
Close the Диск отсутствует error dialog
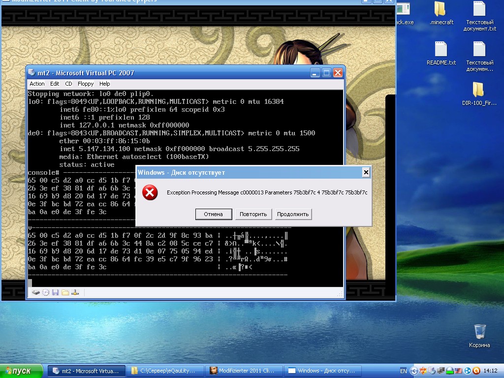click(366, 172)
